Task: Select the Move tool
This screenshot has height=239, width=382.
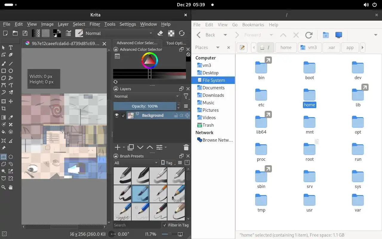Action: click(x=11, y=101)
